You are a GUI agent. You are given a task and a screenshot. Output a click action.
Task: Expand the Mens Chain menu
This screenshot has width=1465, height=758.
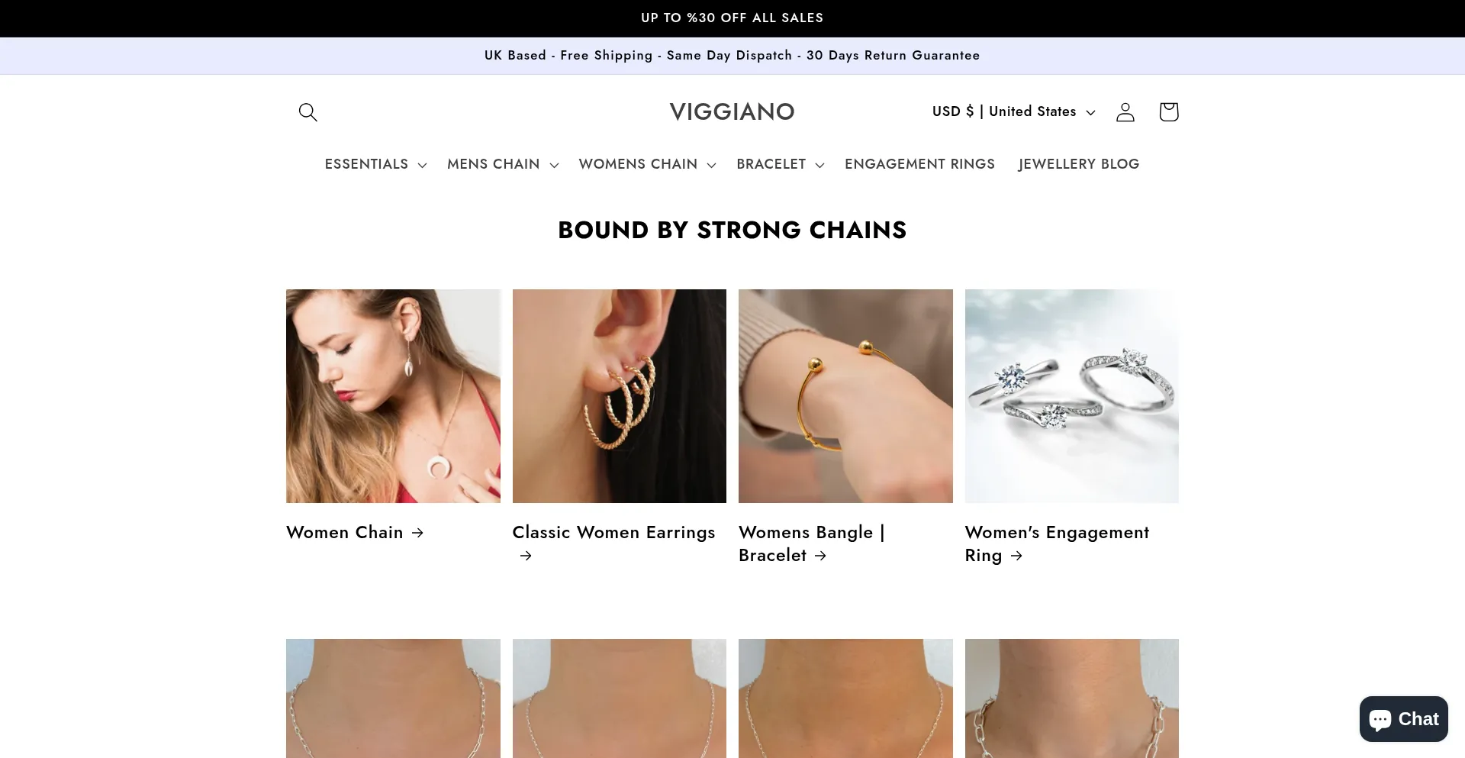click(x=503, y=164)
